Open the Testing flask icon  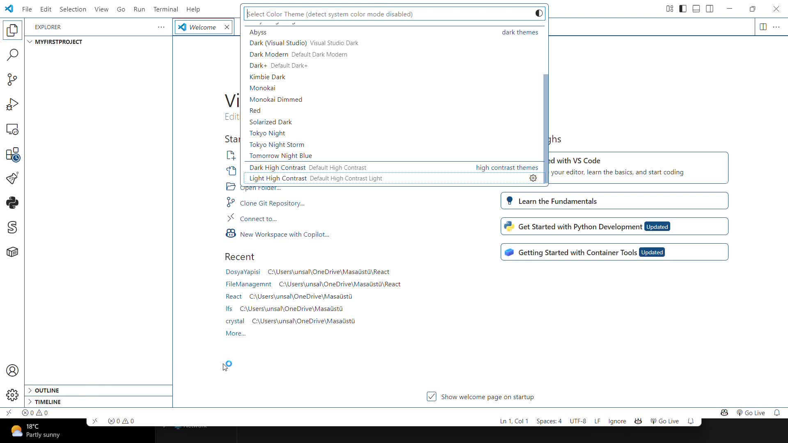point(12,178)
